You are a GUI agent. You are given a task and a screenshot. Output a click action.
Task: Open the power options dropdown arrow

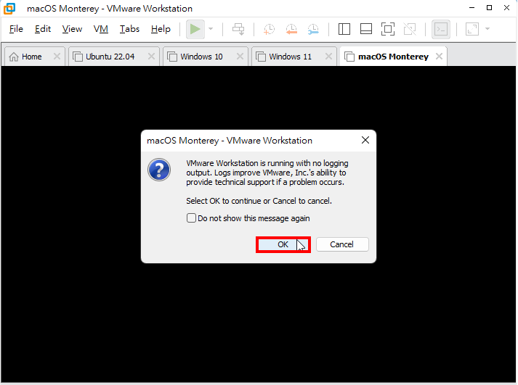tap(211, 29)
